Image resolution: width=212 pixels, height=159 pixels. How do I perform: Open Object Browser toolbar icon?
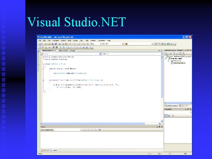pos(162,44)
